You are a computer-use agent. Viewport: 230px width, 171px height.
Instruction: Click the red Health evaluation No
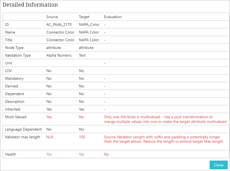(x=106, y=154)
